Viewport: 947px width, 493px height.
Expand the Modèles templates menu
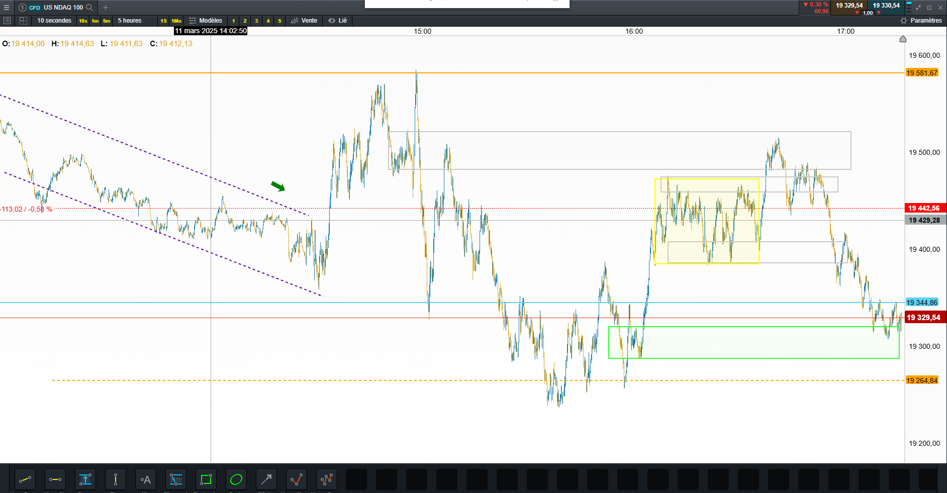tap(206, 21)
